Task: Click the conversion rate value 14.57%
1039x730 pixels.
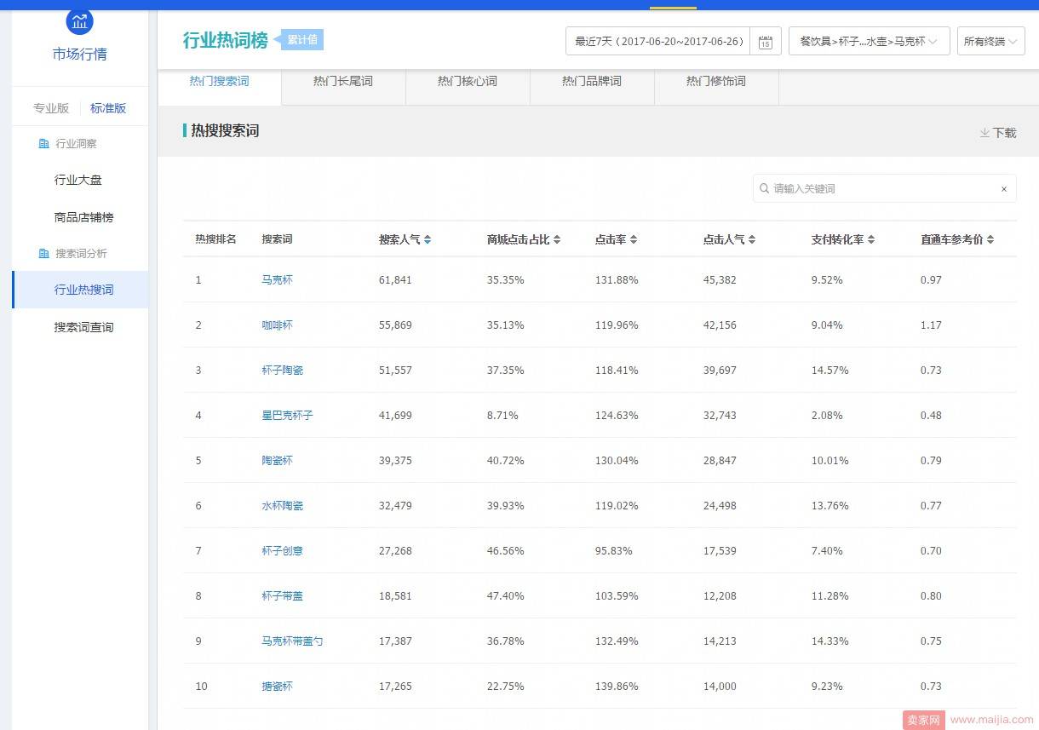Action: (830, 371)
